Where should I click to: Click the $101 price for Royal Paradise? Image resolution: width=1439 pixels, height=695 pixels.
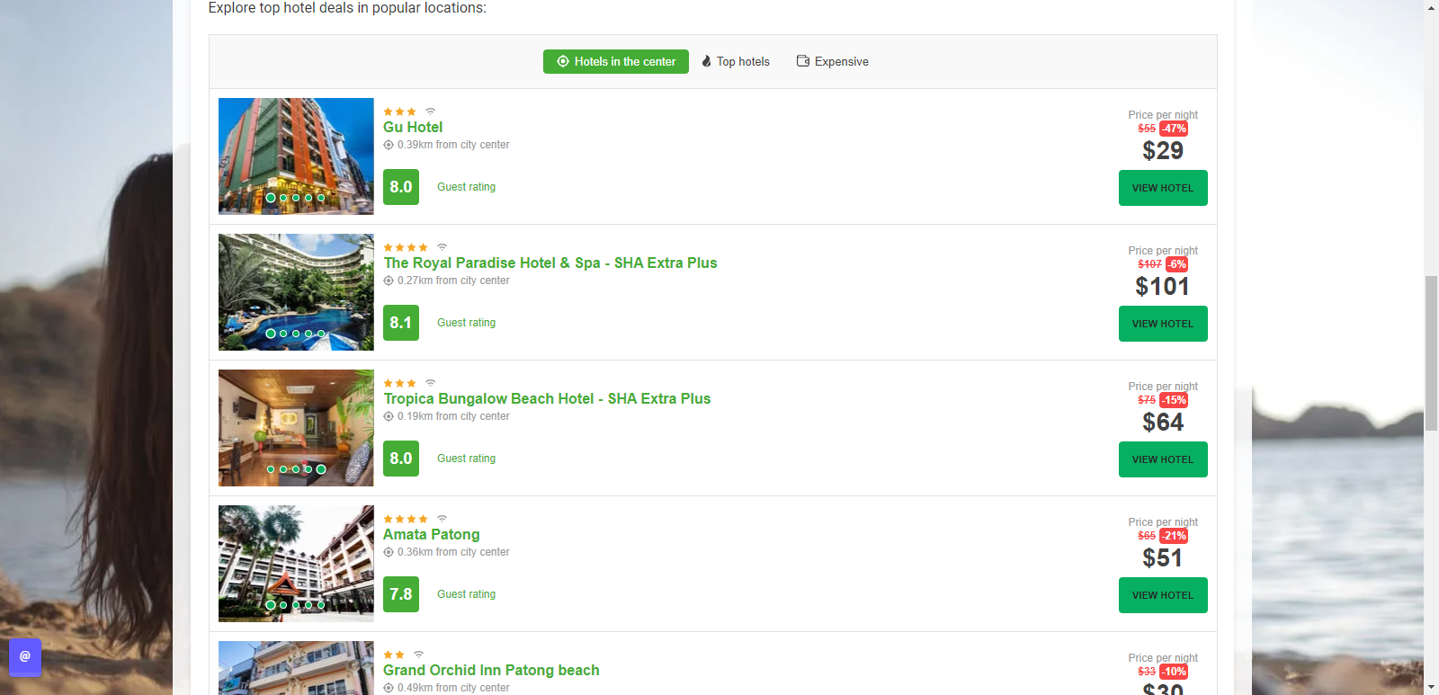[x=1163, y=287]
